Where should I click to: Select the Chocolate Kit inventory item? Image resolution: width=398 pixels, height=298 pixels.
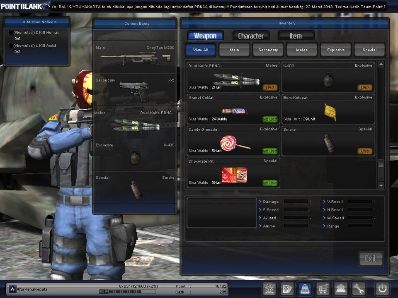pos(233,173)
